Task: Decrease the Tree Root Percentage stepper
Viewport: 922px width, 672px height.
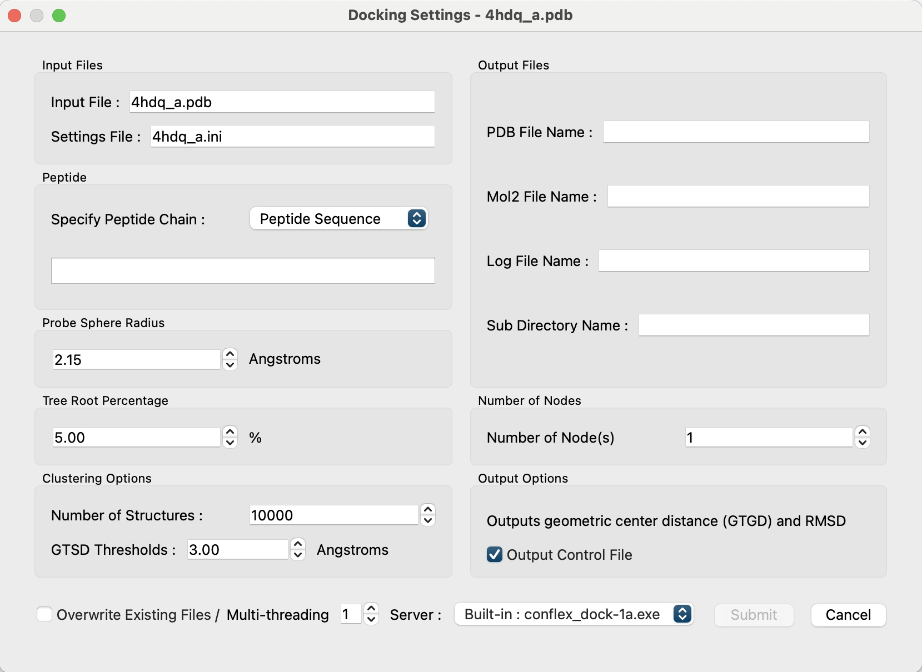Action: coord(230,443)
